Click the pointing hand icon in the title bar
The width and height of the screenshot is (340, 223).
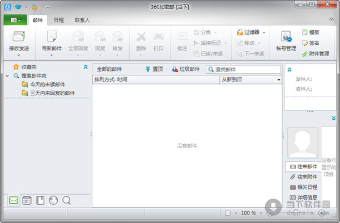click(34, 7)
